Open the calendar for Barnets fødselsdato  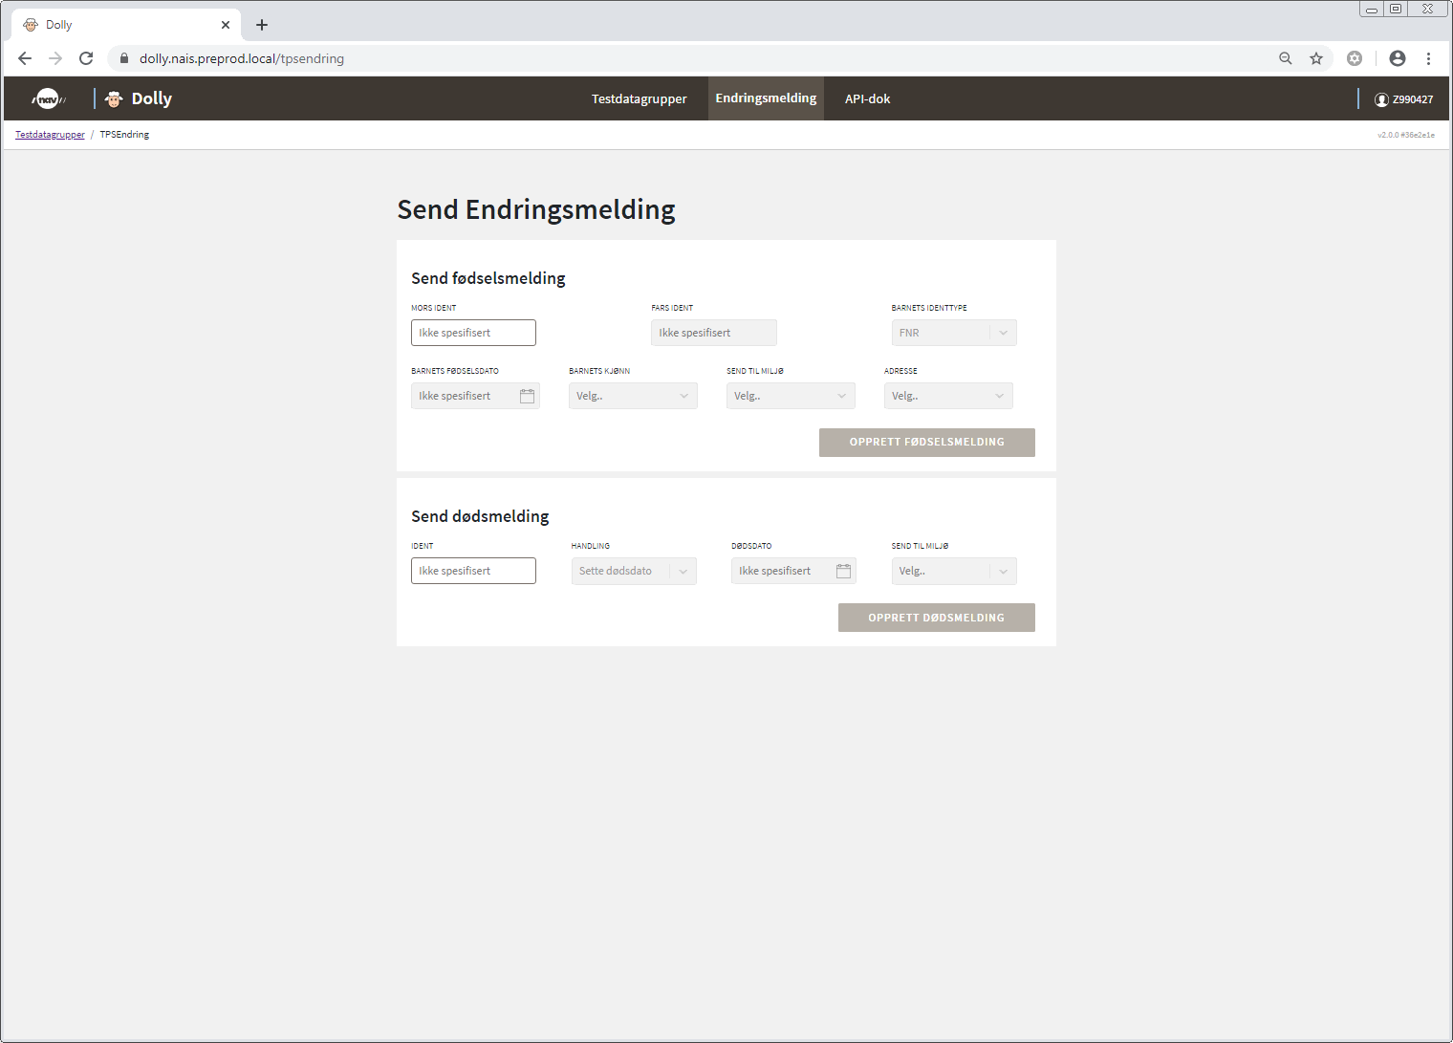pos(527,395)
